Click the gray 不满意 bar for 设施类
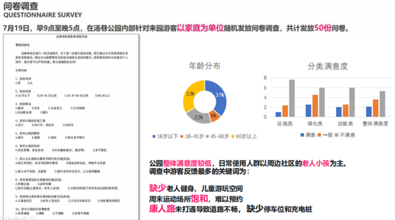 pos(292,98)
